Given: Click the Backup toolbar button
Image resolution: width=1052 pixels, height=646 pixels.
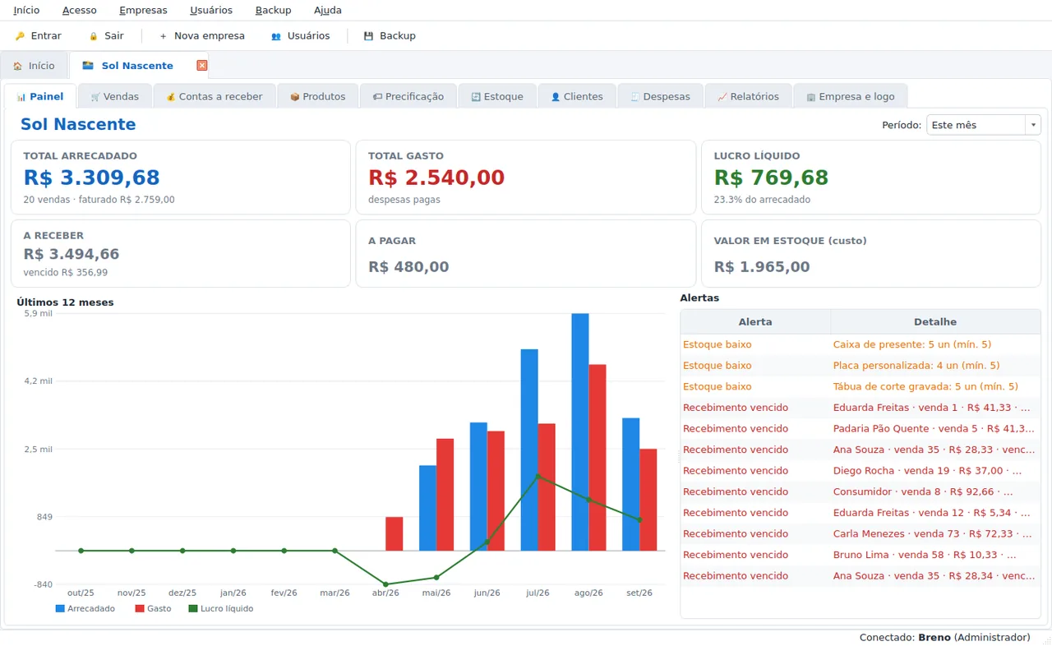Looking at the screenshot, I should coord(390,36).
